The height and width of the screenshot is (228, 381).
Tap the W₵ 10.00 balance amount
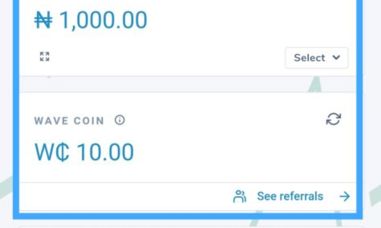83,151
